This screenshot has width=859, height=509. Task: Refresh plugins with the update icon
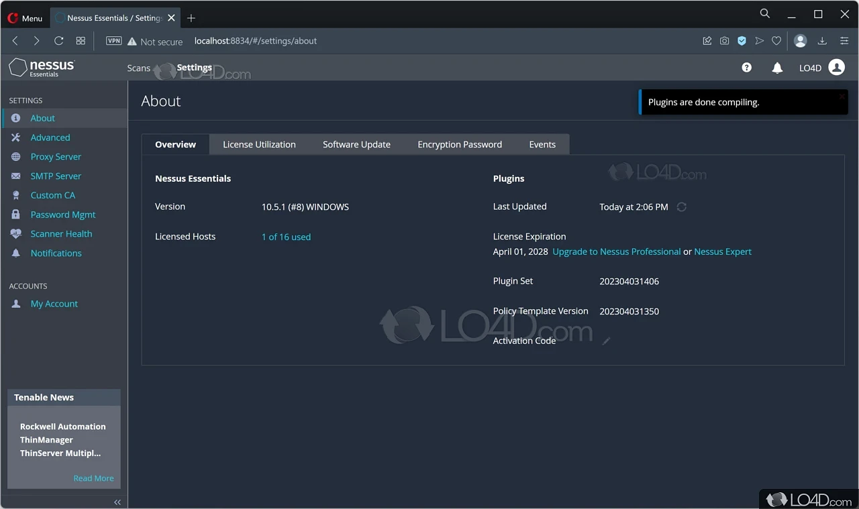click(x=682, y=207)
